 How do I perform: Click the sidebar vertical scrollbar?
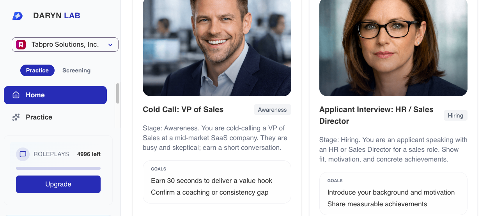coord(118,93)
